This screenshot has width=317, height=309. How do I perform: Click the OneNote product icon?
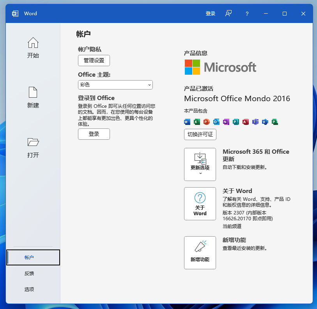226,122
